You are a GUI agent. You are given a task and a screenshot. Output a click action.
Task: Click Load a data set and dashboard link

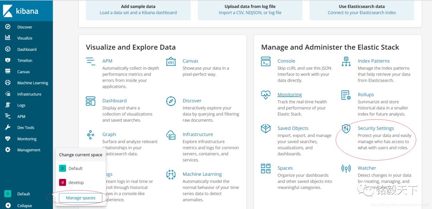(x=138, y=13)
